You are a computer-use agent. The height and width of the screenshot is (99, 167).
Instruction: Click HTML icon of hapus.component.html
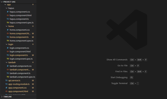point(8,15)
